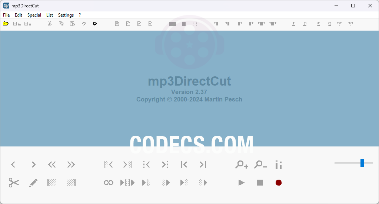Click the copy icon in the top toolbar

pyautogui.click(x=61, y=24)
